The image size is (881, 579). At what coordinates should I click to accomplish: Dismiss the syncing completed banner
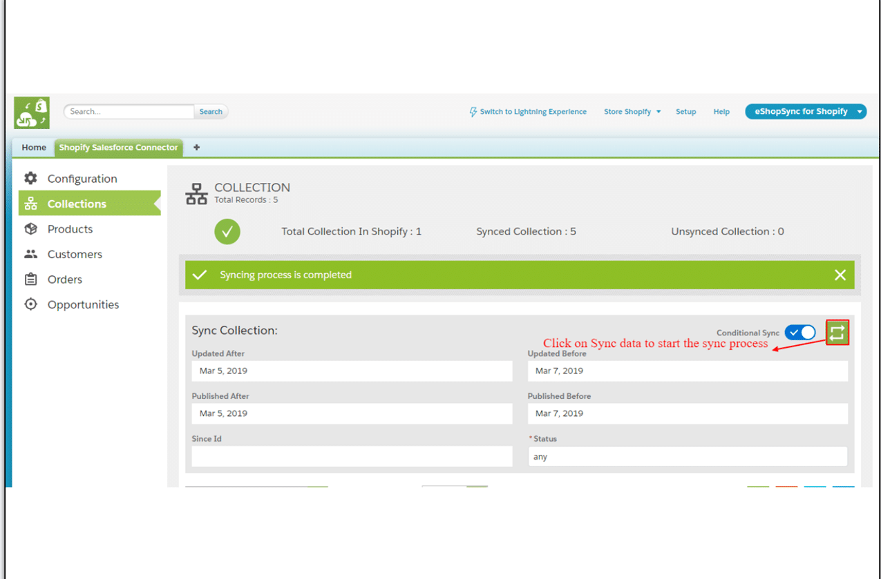point(840,275)
